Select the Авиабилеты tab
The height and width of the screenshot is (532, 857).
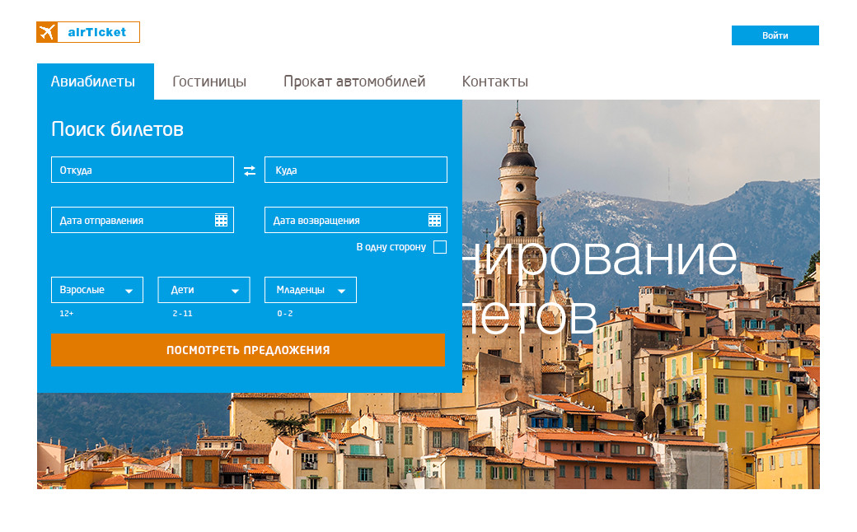[x=96, y=82]
